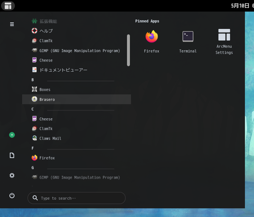This screenshot has height=217, width=254.
Task: Launch GIMP listed below the top ClamTk
Action: pyautogui.click(x=77, y=51)
